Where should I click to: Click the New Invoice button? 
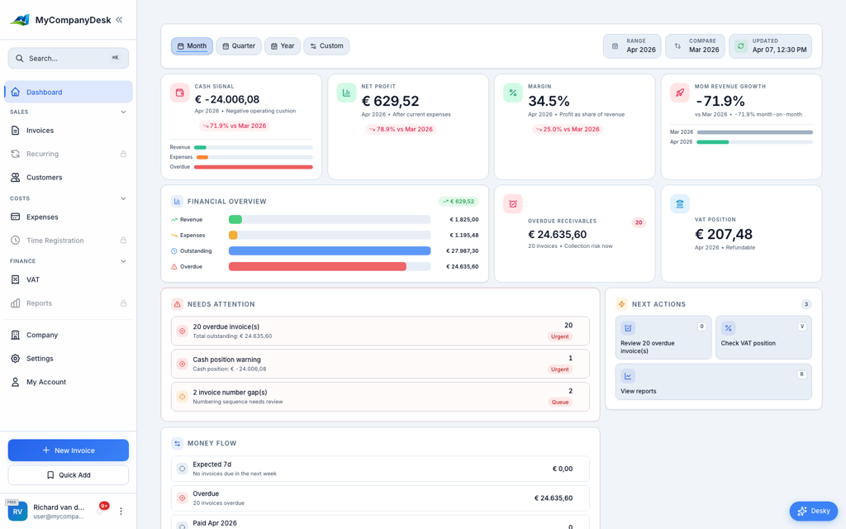(68, 450)
